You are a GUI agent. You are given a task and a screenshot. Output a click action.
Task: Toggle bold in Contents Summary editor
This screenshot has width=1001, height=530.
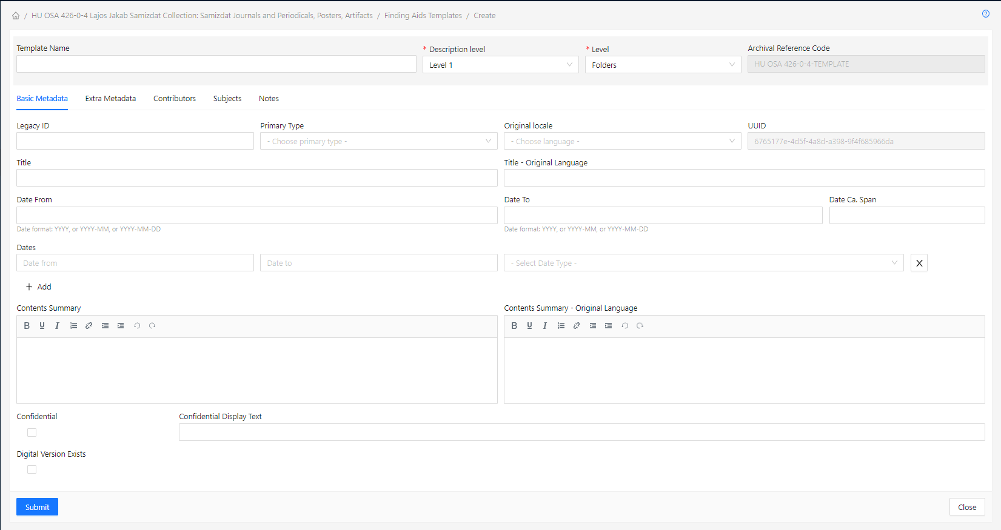[27, 326]
